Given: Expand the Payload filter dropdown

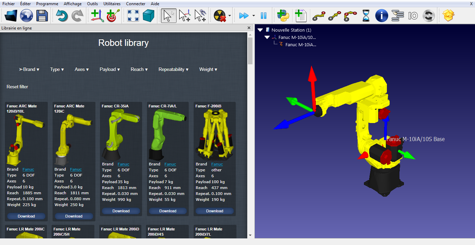Looking at the screenshot, I should pos(110,70).
